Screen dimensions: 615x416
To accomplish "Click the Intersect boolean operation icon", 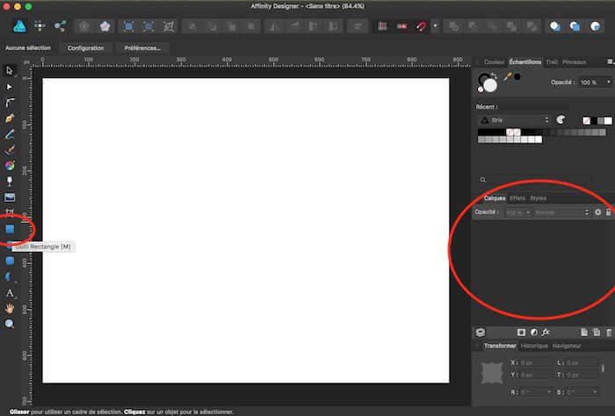I will pos(492,26).
